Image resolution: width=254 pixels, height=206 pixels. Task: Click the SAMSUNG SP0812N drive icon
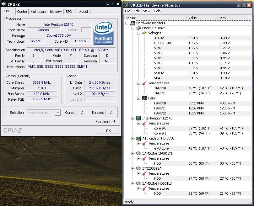(138, 153)
